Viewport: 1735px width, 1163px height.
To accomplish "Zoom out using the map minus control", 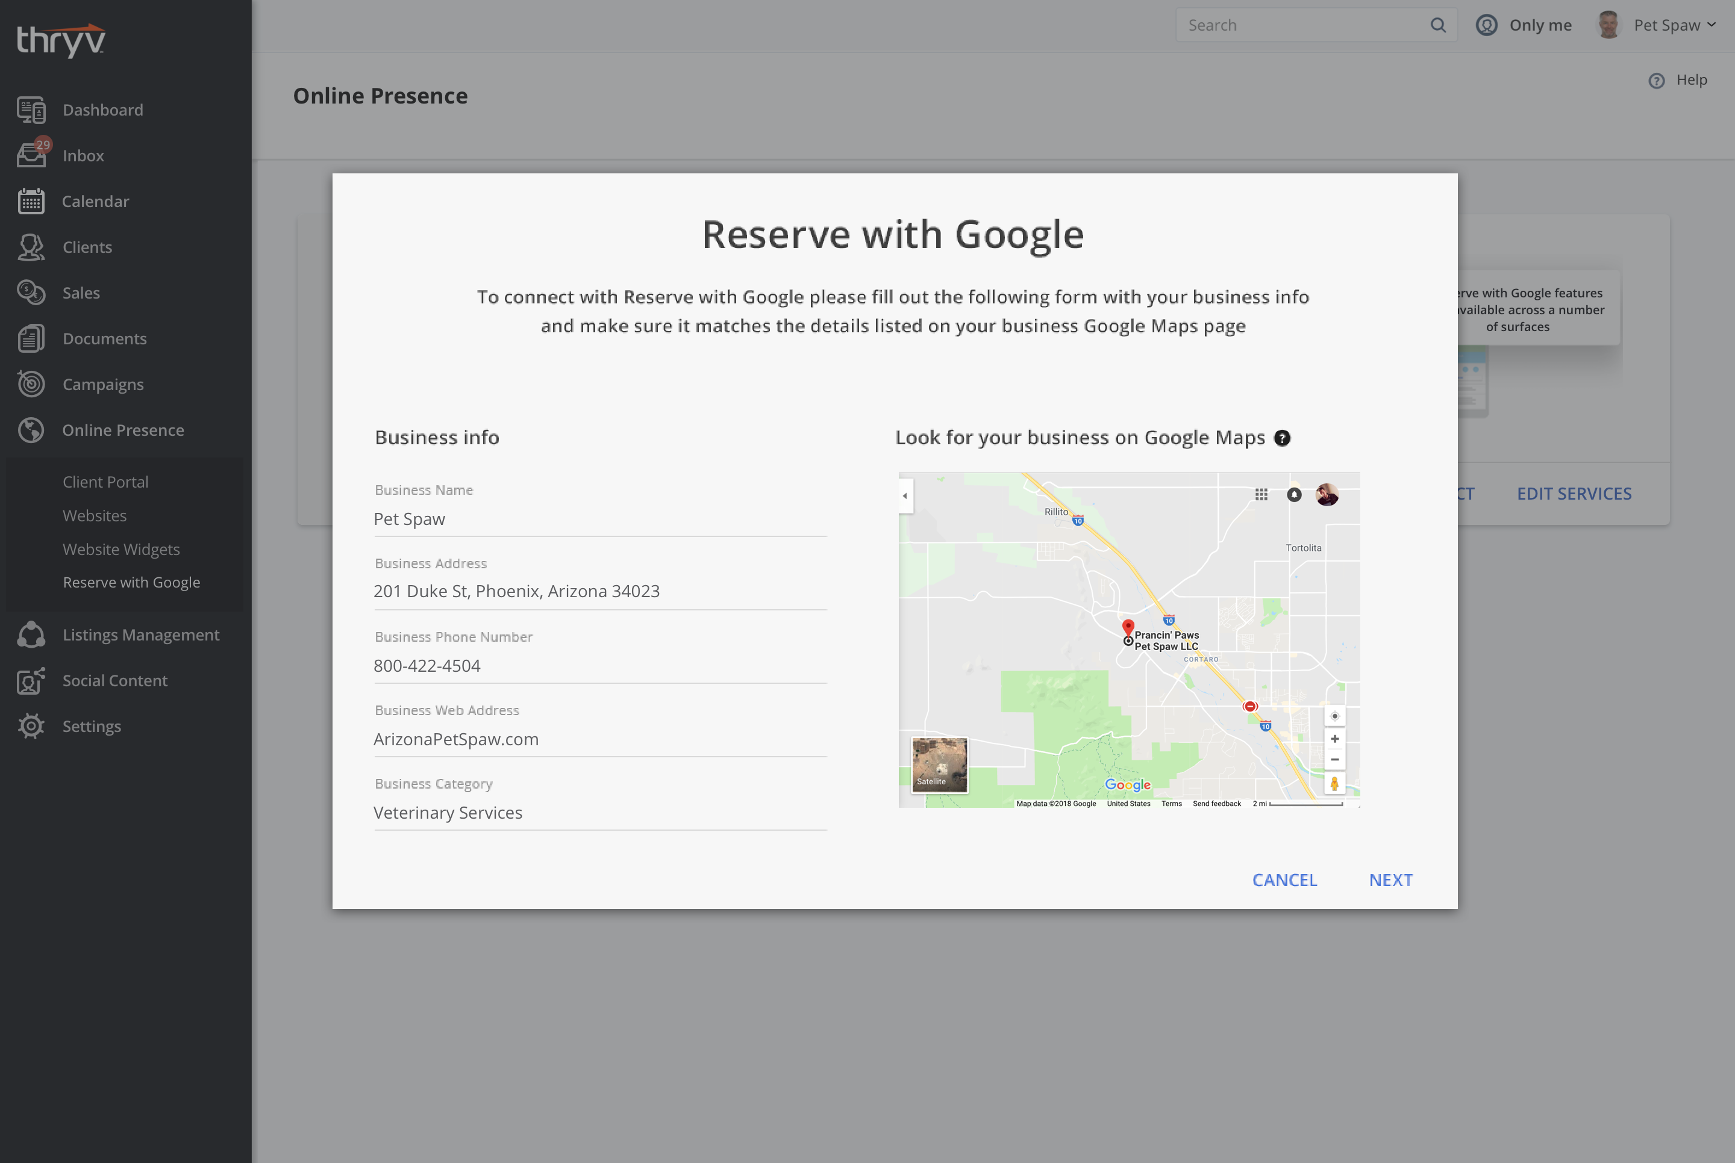I will click(1334, 758).
